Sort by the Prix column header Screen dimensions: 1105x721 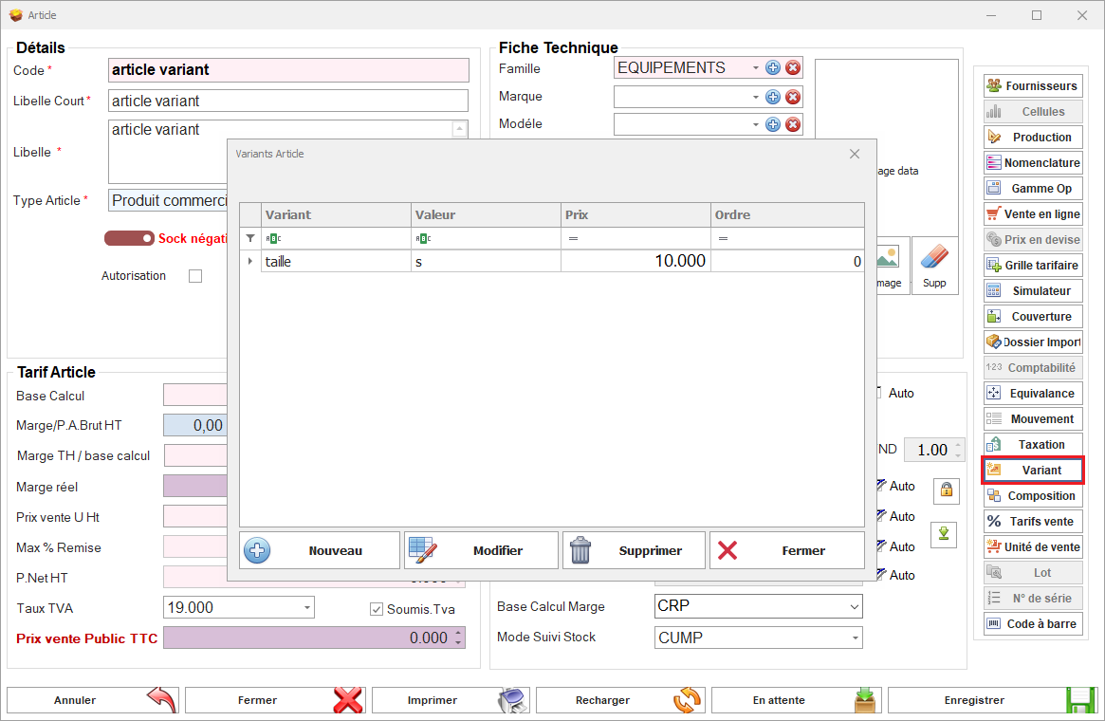point(635,215)
